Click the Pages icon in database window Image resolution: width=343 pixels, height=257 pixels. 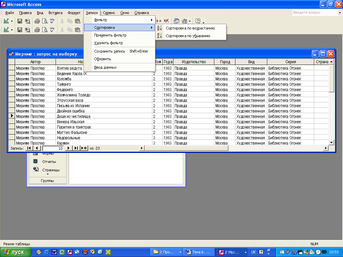coord(36,169)
